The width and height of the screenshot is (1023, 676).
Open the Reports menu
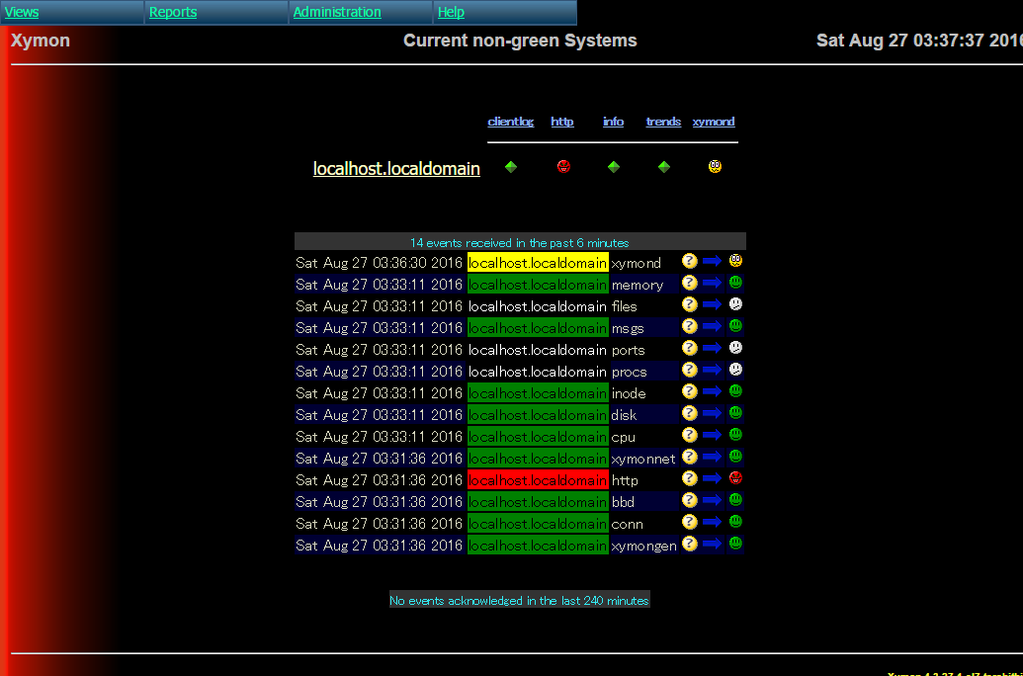tap(172, 12)
